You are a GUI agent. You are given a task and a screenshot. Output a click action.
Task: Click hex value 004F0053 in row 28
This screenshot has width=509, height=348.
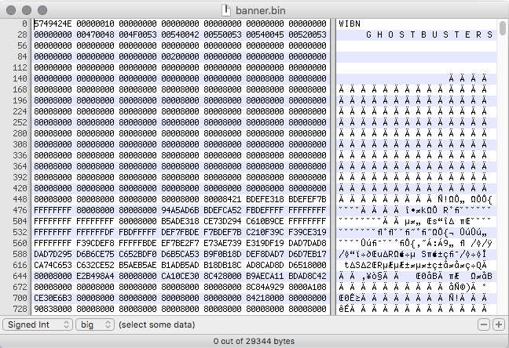(x=137, y=34)
